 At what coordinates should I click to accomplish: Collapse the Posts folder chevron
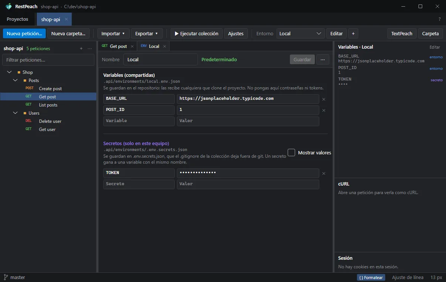coord(15,81)
